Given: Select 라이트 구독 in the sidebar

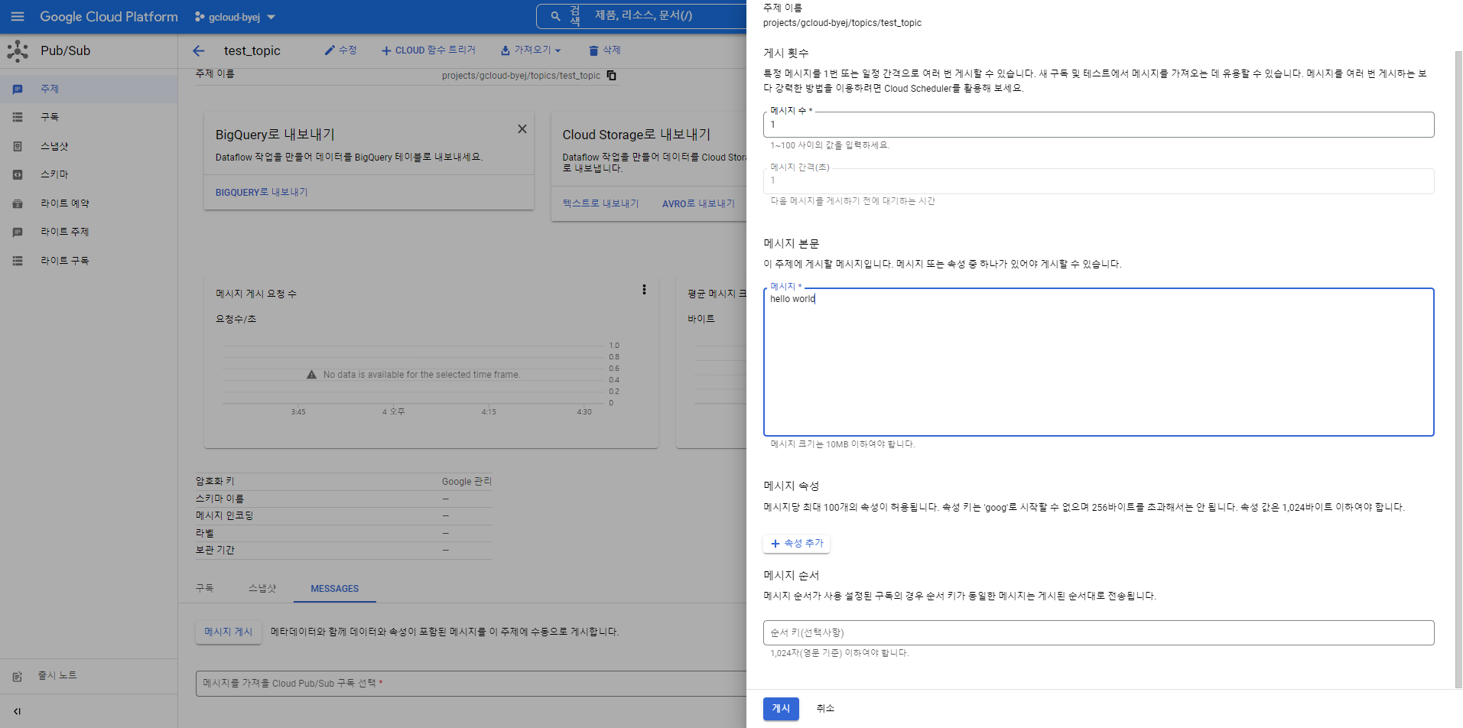Looking at the screenshot, I should point(89,261).
